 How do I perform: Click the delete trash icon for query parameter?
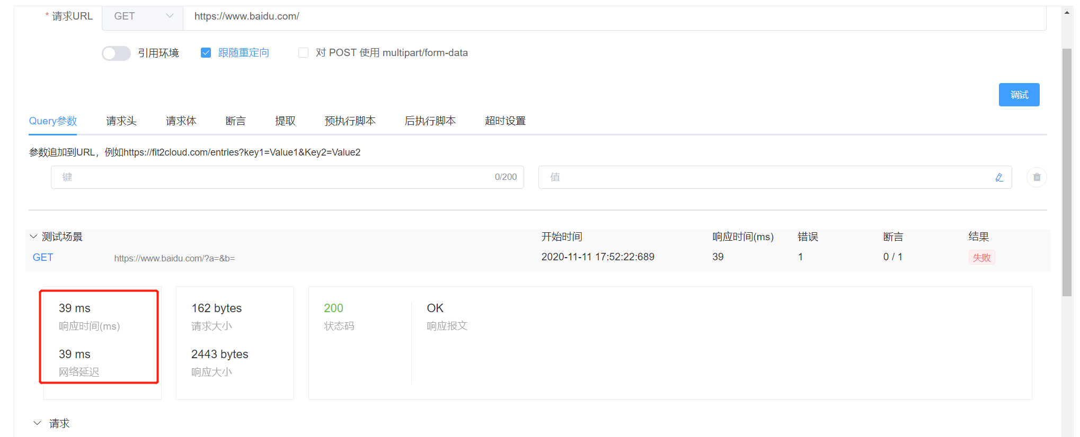click(1037, 177)
